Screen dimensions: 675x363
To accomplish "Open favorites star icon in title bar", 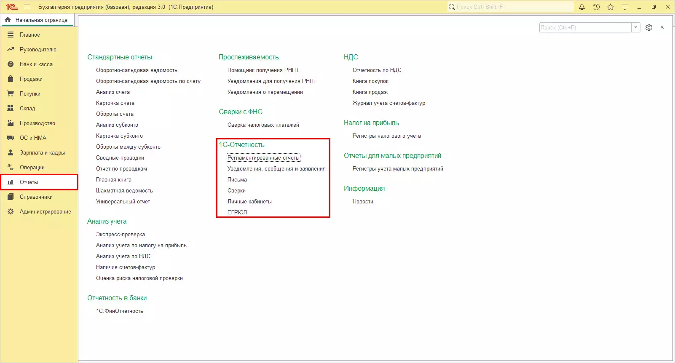I will pyautogui.click(x=611, y=7).
